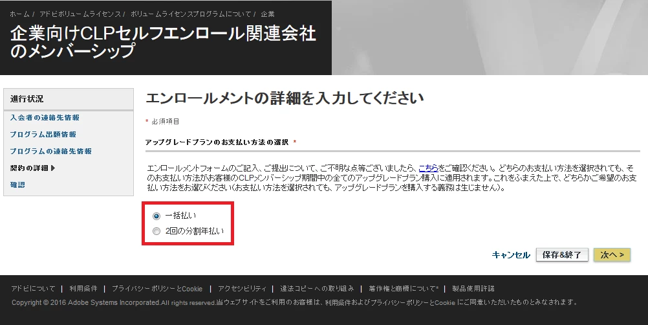
Task: Open the こちら link in the description
Action: [428, 168]
